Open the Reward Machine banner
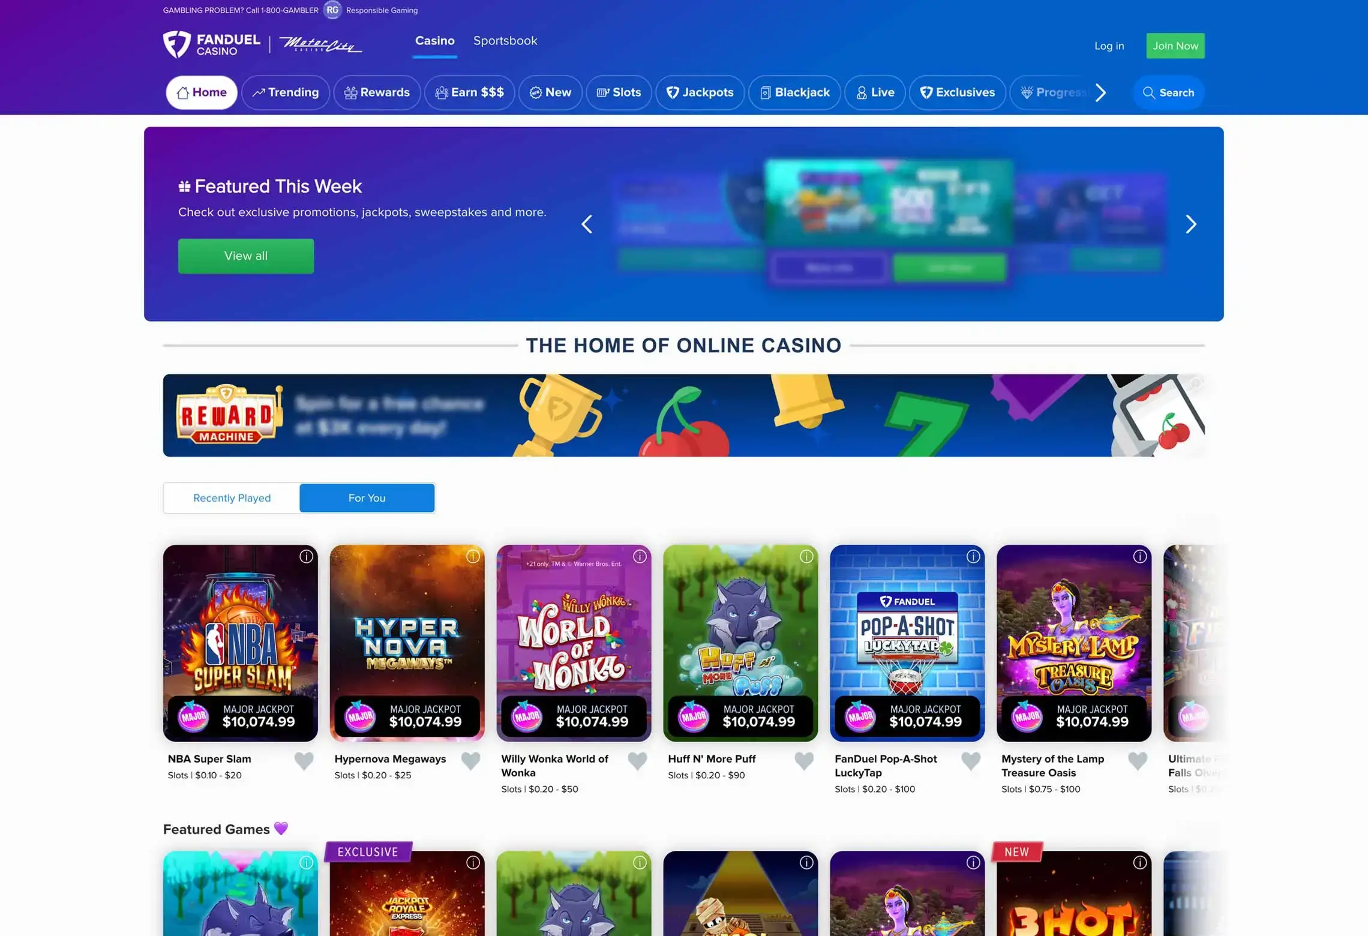 [x=683, y=415]
